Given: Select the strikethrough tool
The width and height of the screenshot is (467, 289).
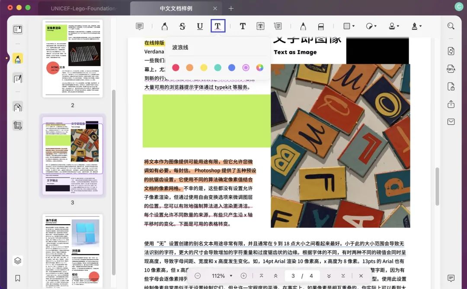Looking at the screenshot, I should coord(182,26).
